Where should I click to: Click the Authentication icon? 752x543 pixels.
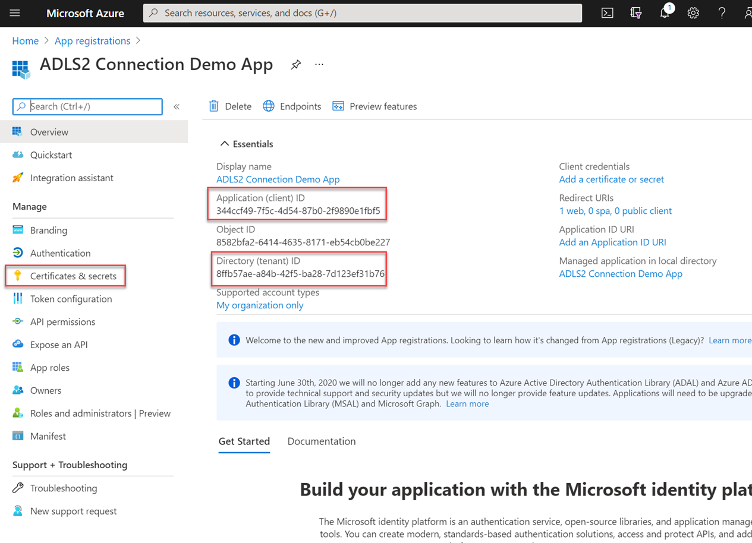click(x=18, y=252)
